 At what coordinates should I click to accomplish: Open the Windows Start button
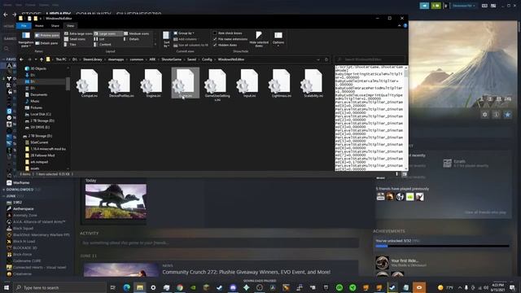(7, 287)
